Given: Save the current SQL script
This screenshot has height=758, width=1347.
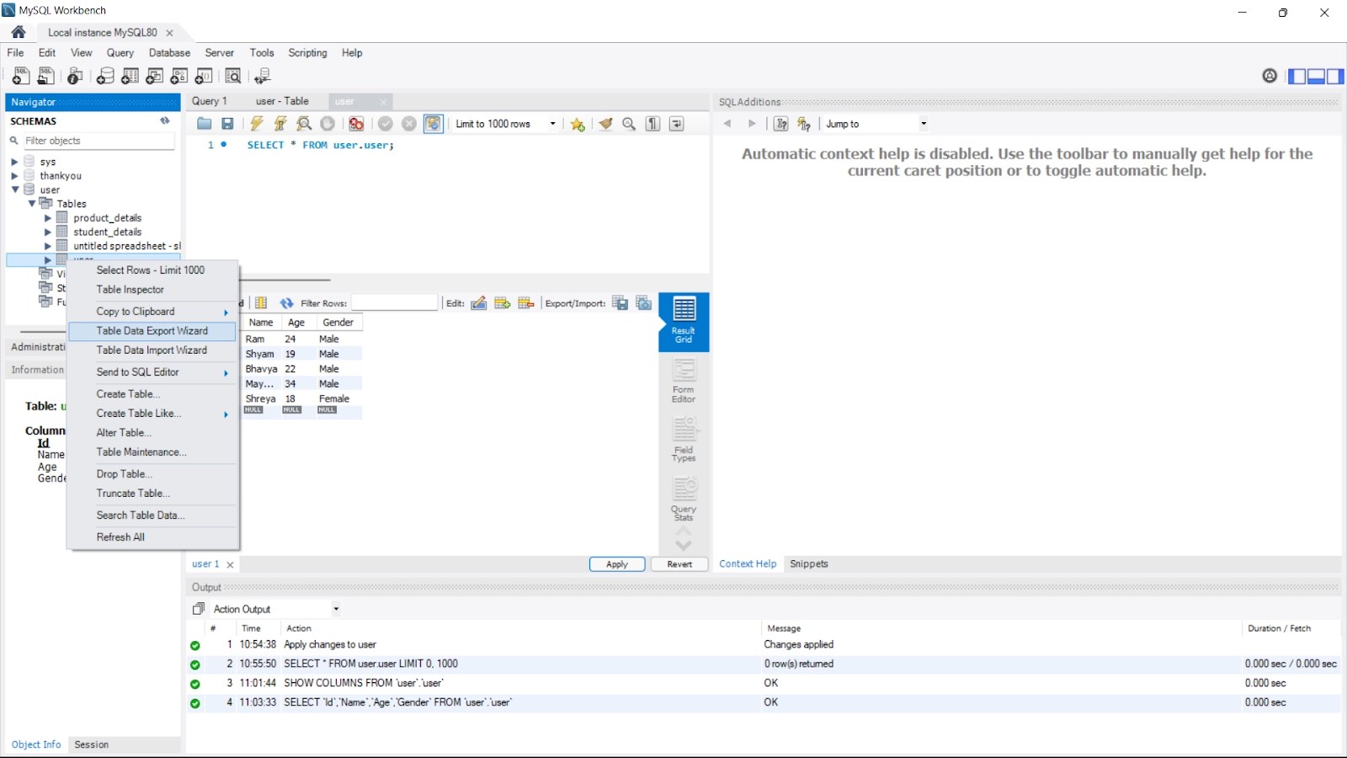Looking at the screenshot, I should pos(229,124).
